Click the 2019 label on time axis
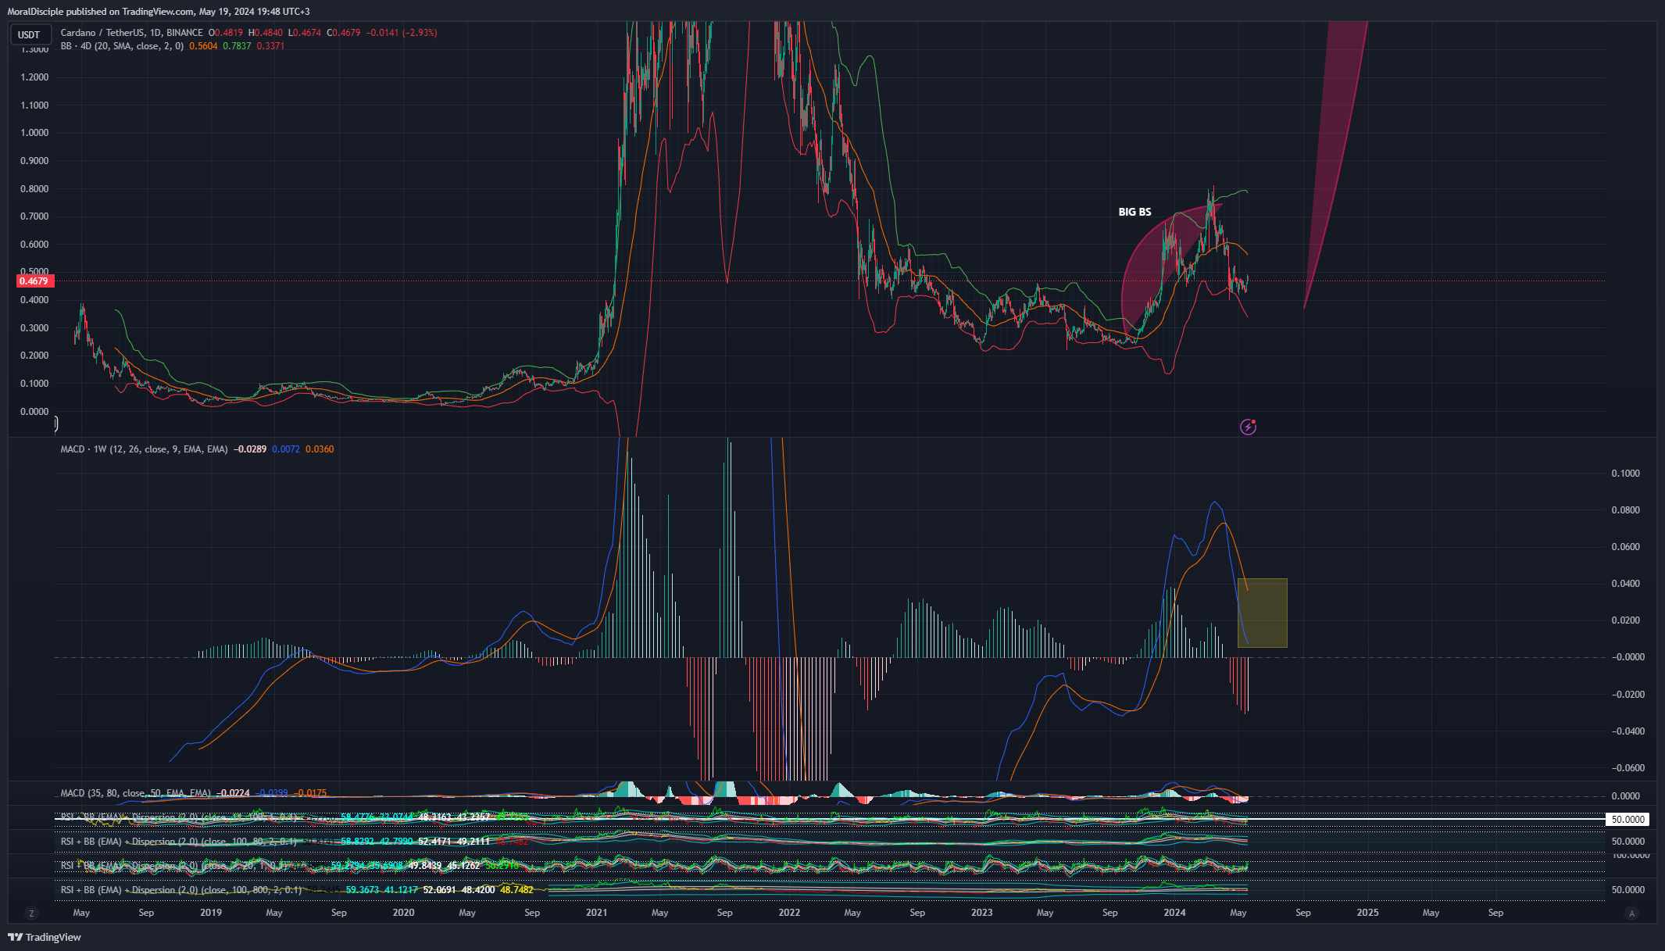Image resolution: width=1665 pixels, height=951 pixels. click(x=211, y=913)
